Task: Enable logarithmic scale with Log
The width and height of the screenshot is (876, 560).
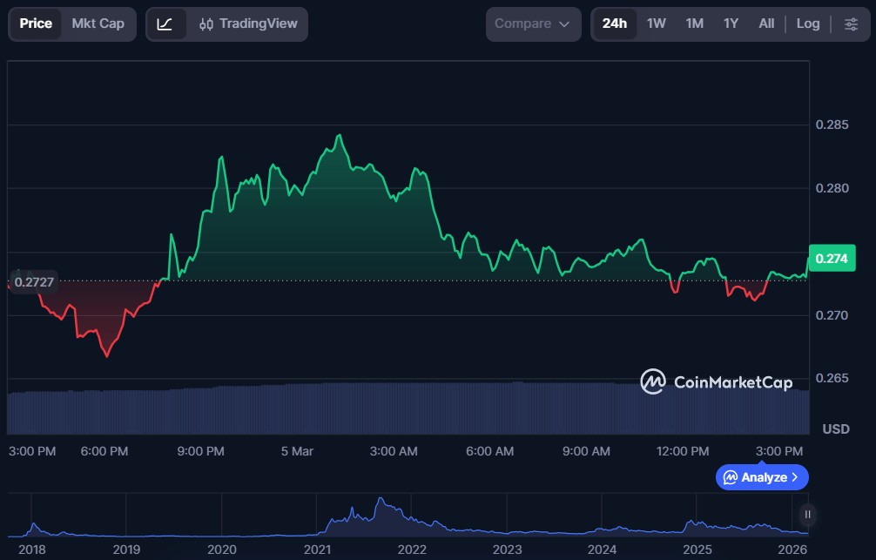Action: coord(807,24)
